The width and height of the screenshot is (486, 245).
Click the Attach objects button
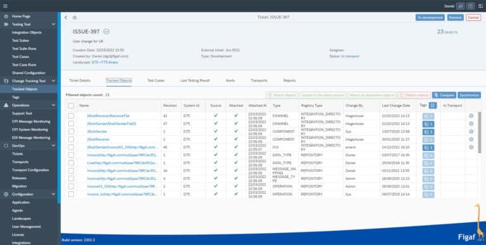point(282,95)
